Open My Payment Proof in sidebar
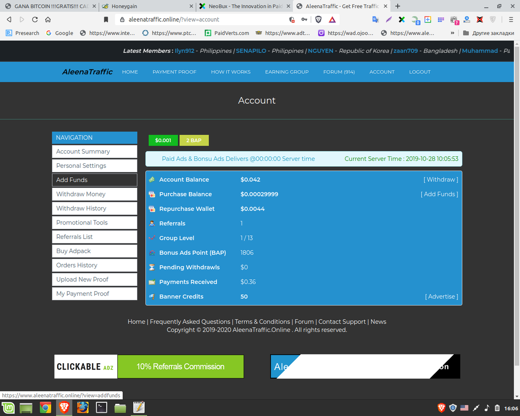The image size is (520, 416). (x=94, y=294)
